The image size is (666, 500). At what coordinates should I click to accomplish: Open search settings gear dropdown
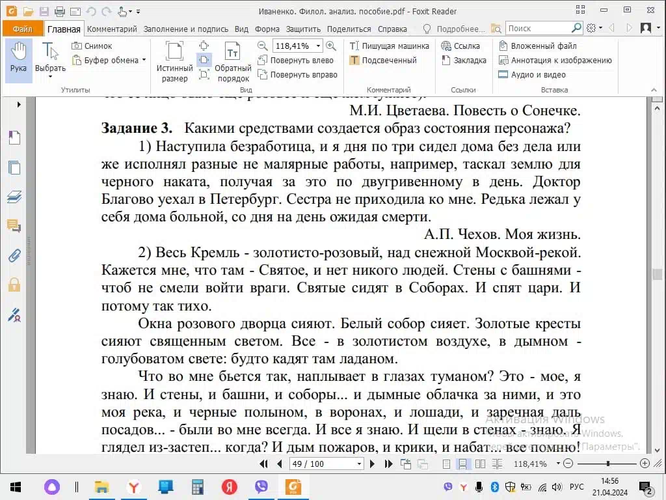594,28
